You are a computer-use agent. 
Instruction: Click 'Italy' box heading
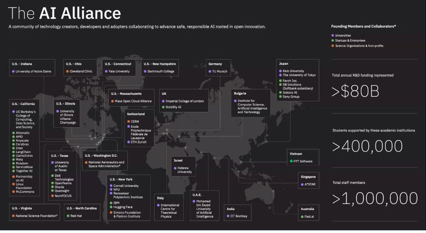point(160,198)
